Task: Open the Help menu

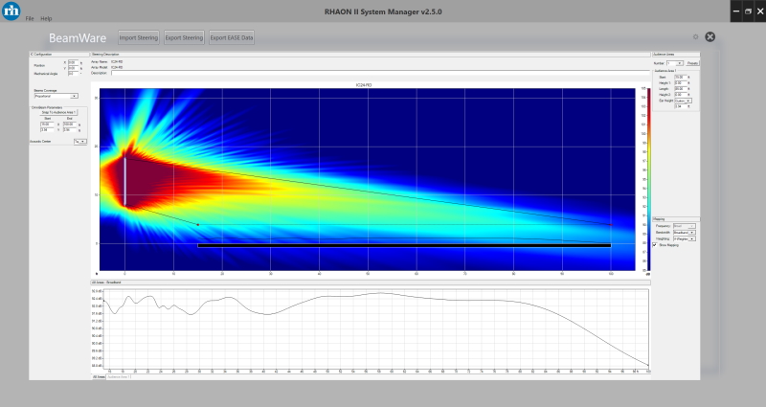Action: click(46, 18)
